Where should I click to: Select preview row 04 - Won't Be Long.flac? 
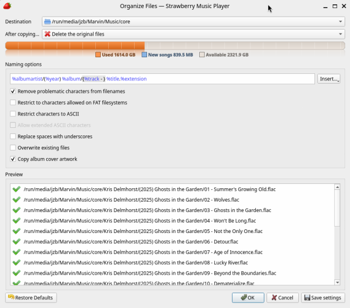(x=172, y=221)
